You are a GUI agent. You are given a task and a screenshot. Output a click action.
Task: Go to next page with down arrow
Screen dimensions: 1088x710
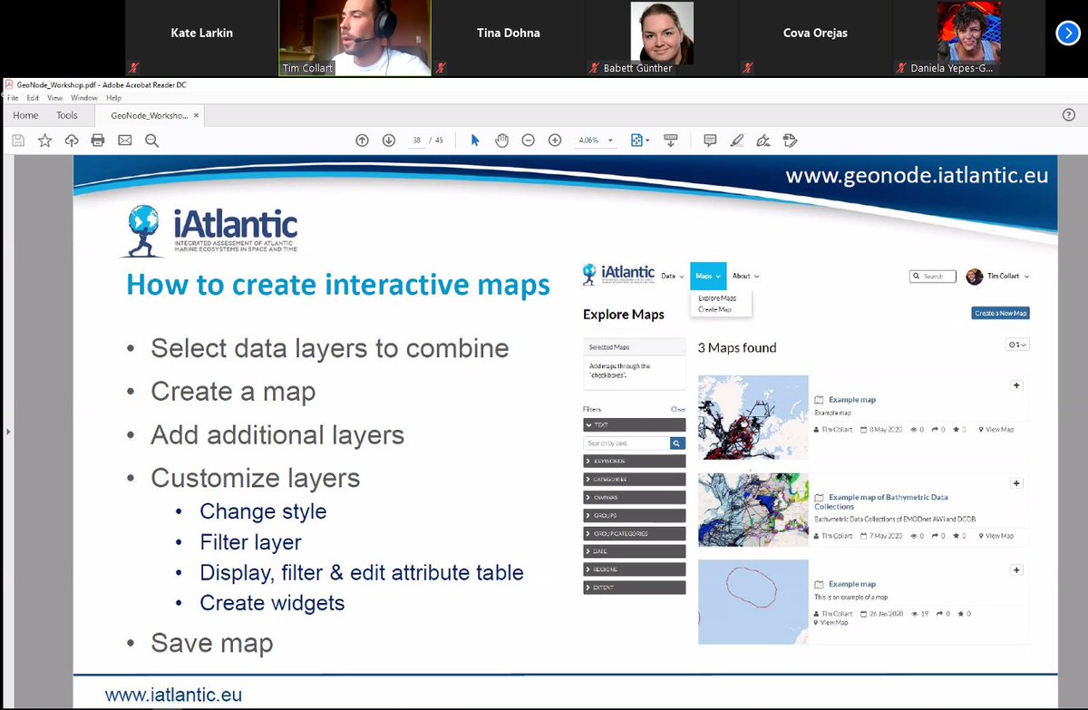coord(389,141)
